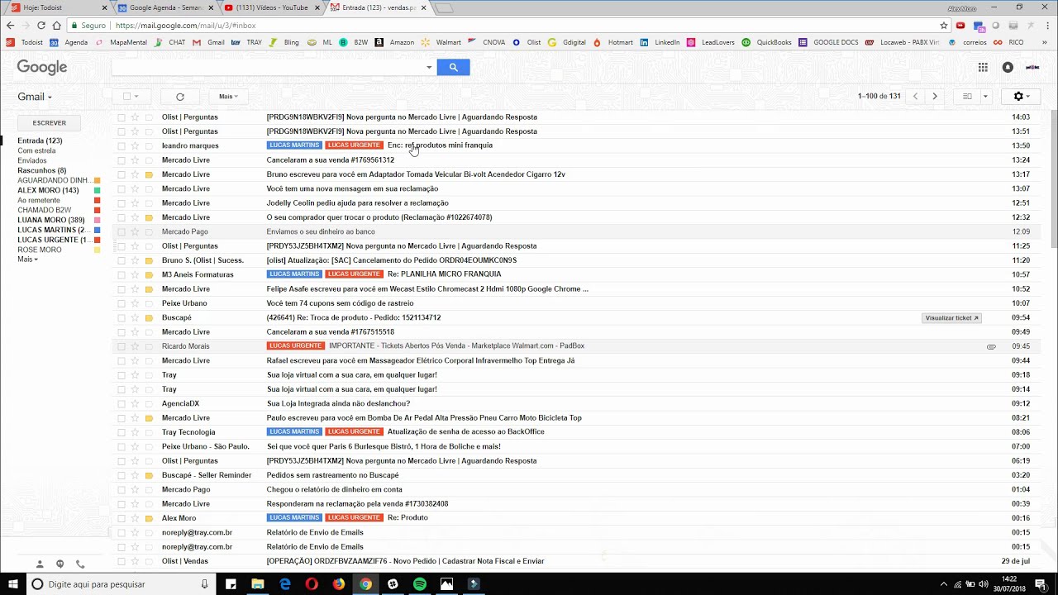Go to the previous page of emails
The image size is (1058, 595).
[x=915, y=97]
